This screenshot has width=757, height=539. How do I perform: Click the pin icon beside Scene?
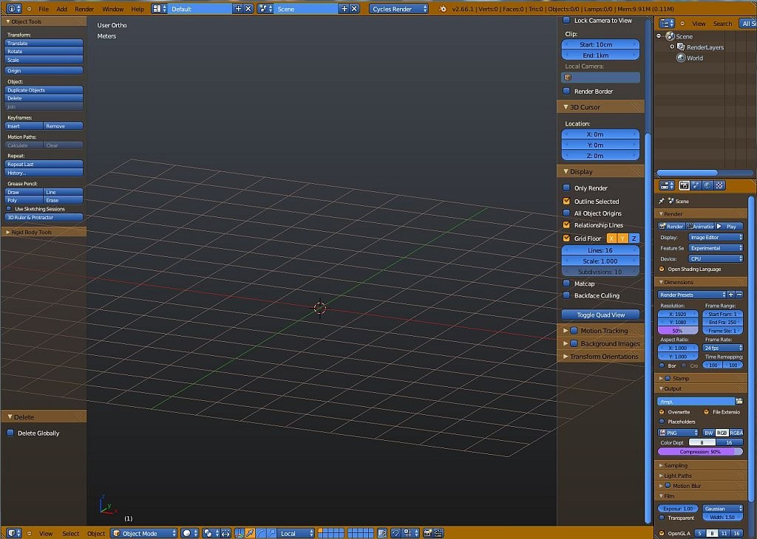pos(661,201)
